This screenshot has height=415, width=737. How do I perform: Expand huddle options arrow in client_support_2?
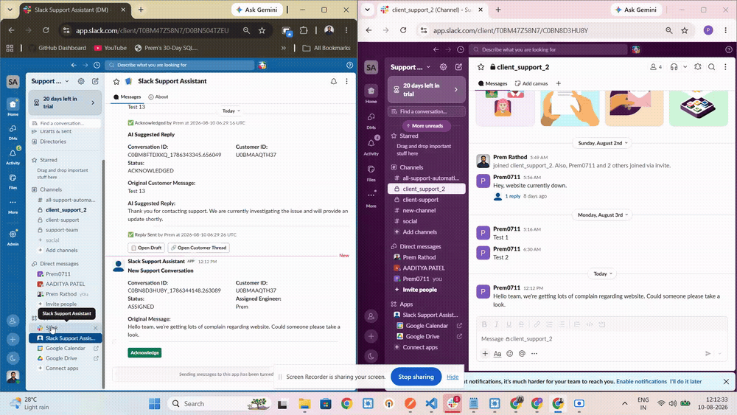click(685, 67)
